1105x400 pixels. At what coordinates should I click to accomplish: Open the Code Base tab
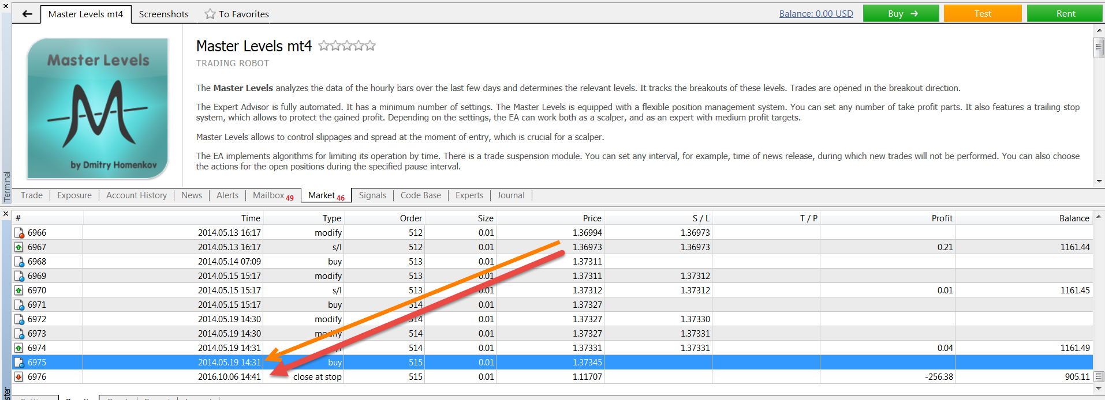tap(421, 195)
